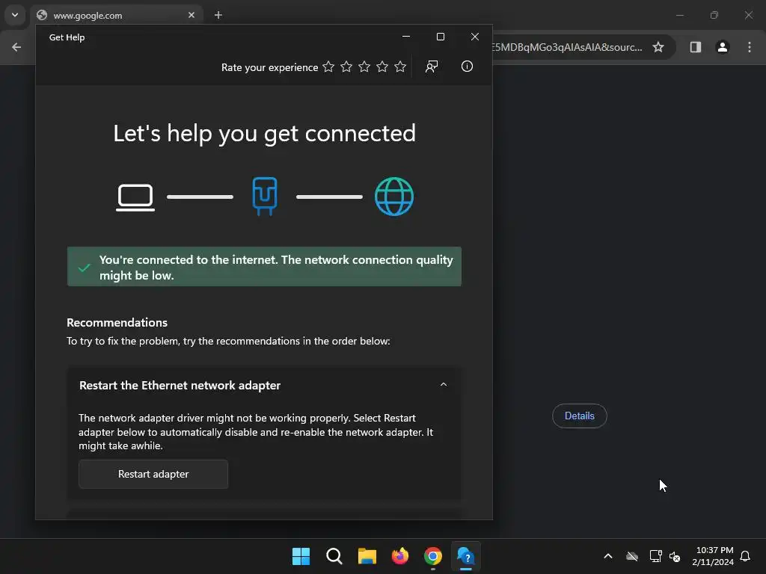The height and width of the screenshot is (574, 766).
Task: Open the notifications bell icon
Action: (x=745, y=556)
